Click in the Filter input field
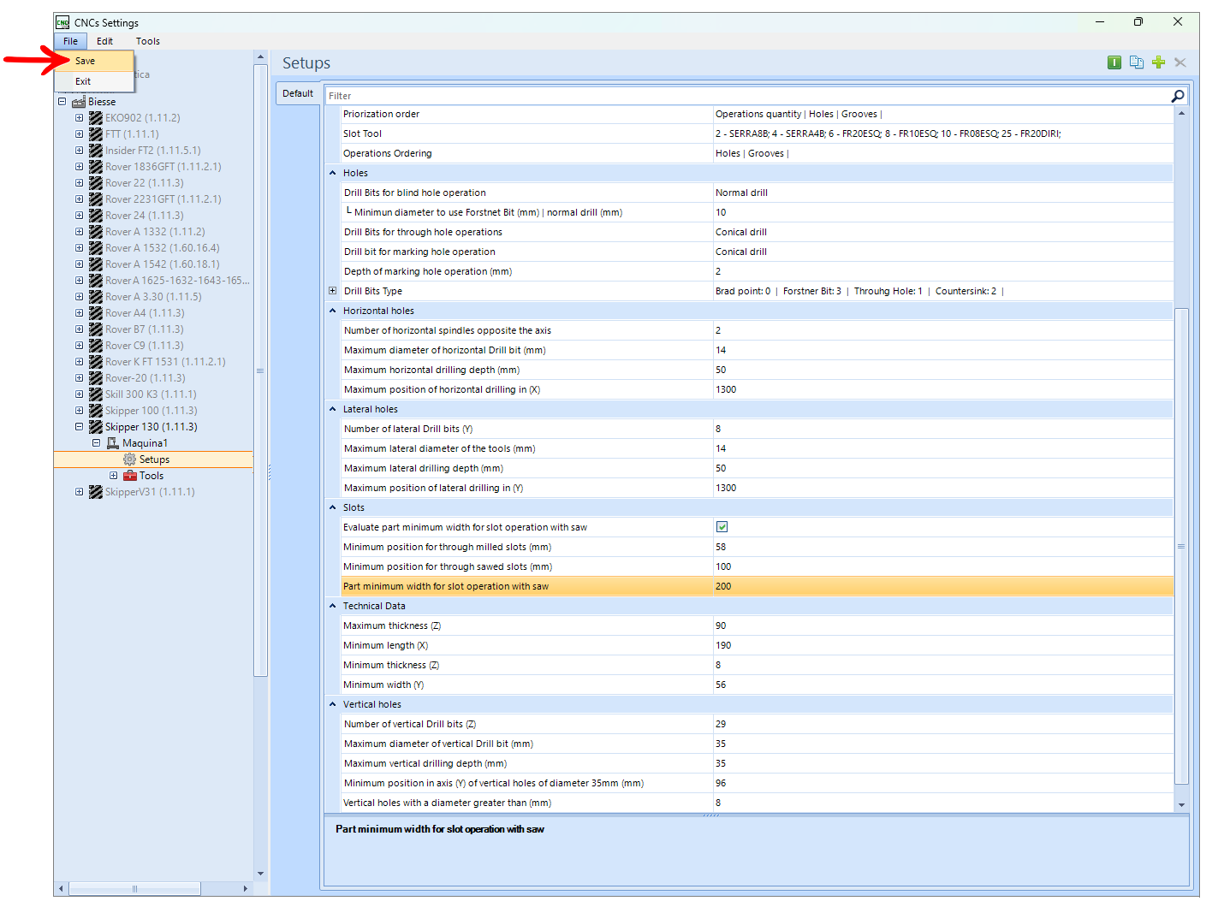Viewport: 1218px width, 907px height. coord(746,96)
